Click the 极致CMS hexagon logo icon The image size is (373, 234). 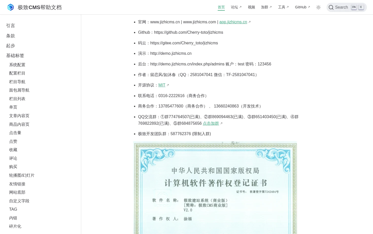pyautogui.click(x=10, y=7)
